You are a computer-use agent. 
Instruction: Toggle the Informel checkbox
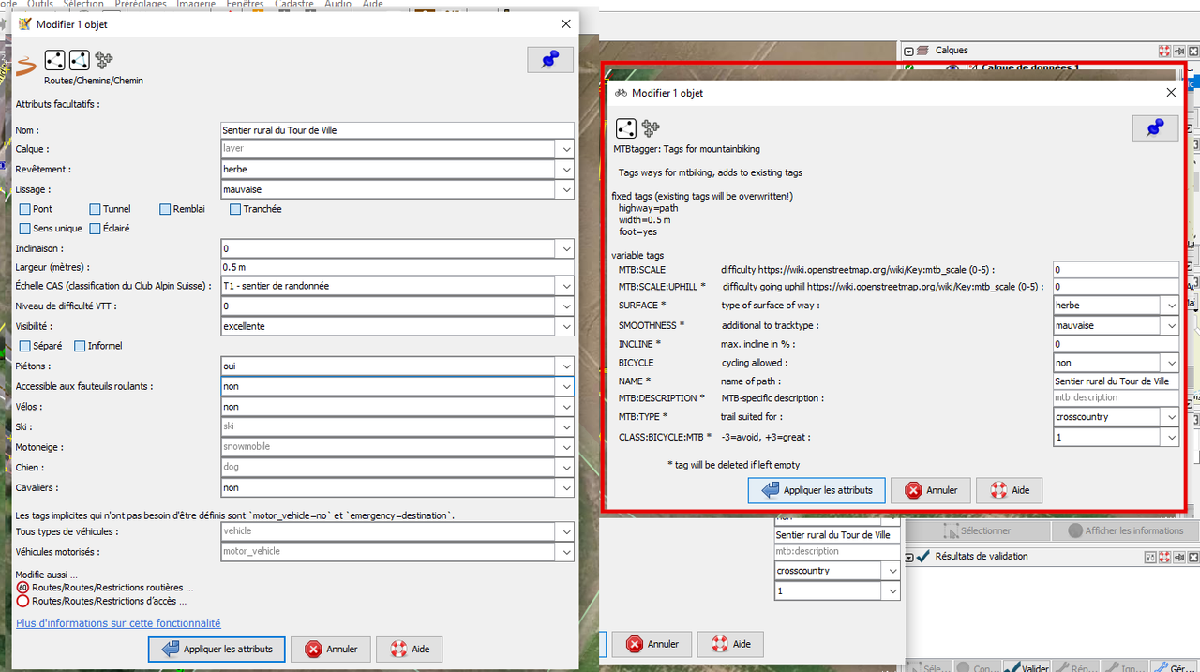[x=80, y=346]
